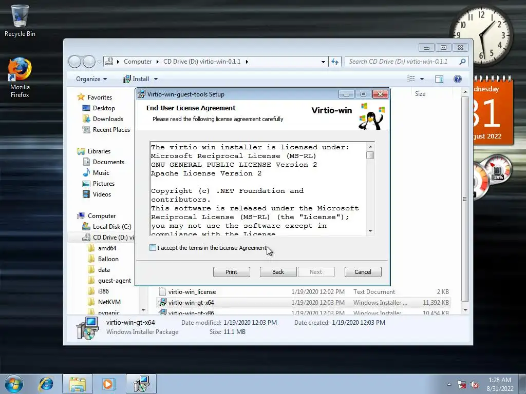
Task: Open Downloads under Favorites
Action: tap(108, 119)
